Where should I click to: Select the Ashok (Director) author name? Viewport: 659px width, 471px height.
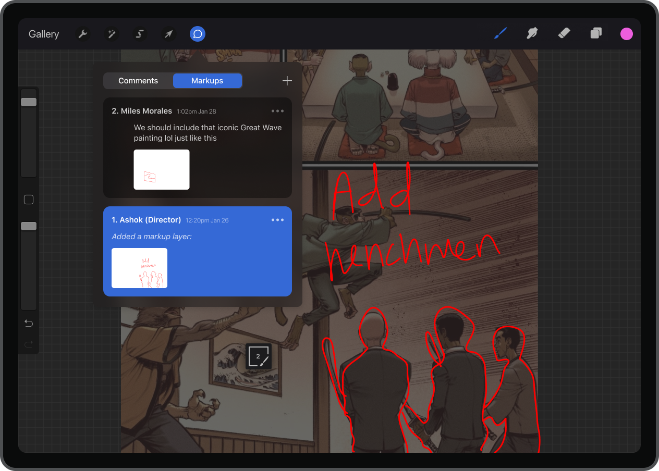150,220
